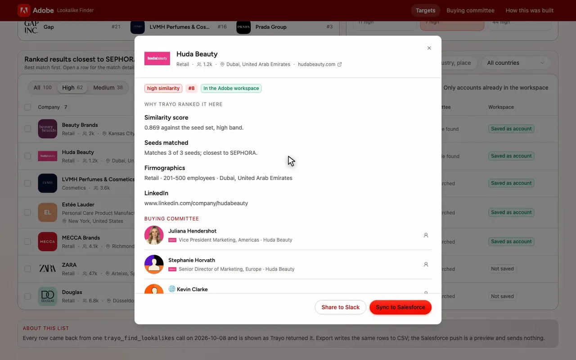The image size is (576, 360).
Task: Select the Douglas row checkbox
Action: (28, 296)
